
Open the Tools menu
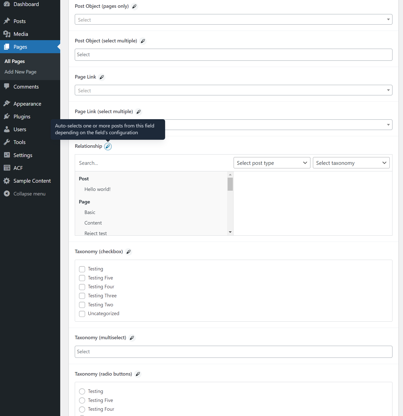coord(30,142)
